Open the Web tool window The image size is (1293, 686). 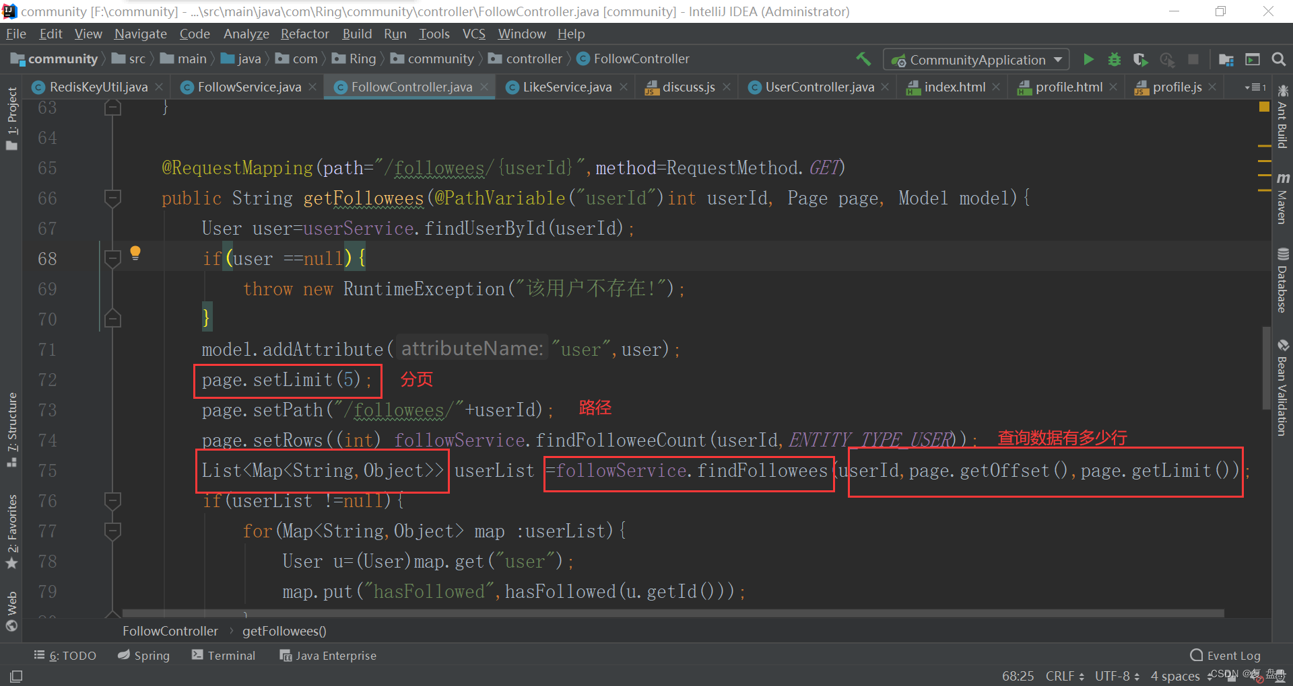11,611
